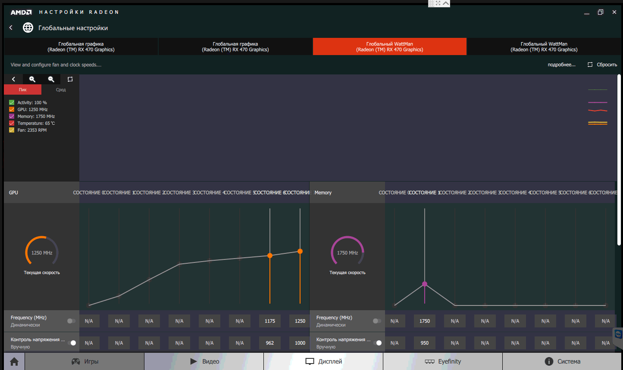Click the TeamViewer side panel icon

point(619,335)
